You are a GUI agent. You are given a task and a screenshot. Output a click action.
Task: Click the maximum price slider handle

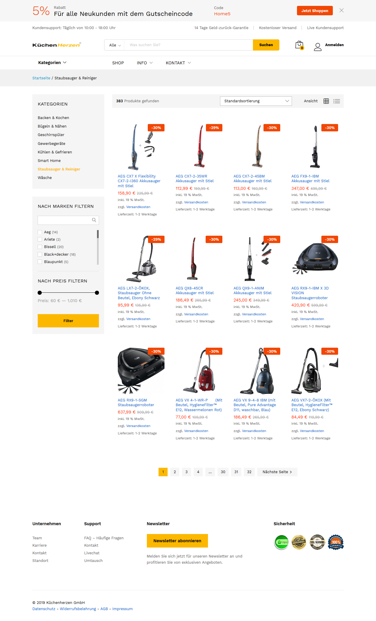coord(97,293)
